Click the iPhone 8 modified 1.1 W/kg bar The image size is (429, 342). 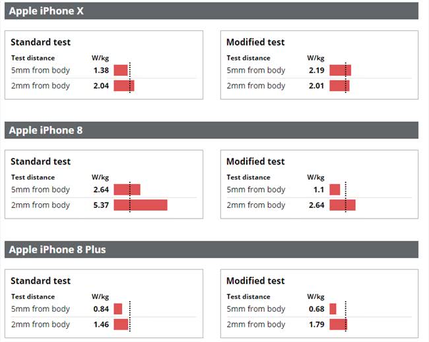pyautogui.click(x=335, y=189)
